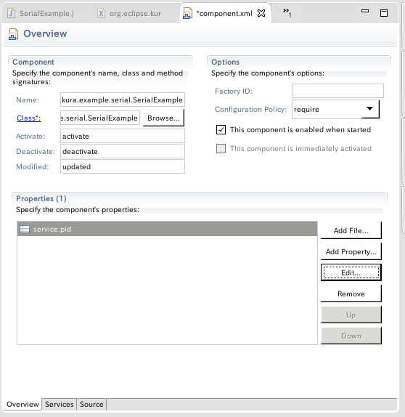The height and width of the screenshot is (417, 405).
Task: Edit the component Name field
Action: pyautogui.click(x=123, y=100)
